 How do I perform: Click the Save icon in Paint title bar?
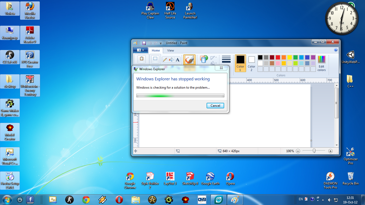[x=144, y=43]
